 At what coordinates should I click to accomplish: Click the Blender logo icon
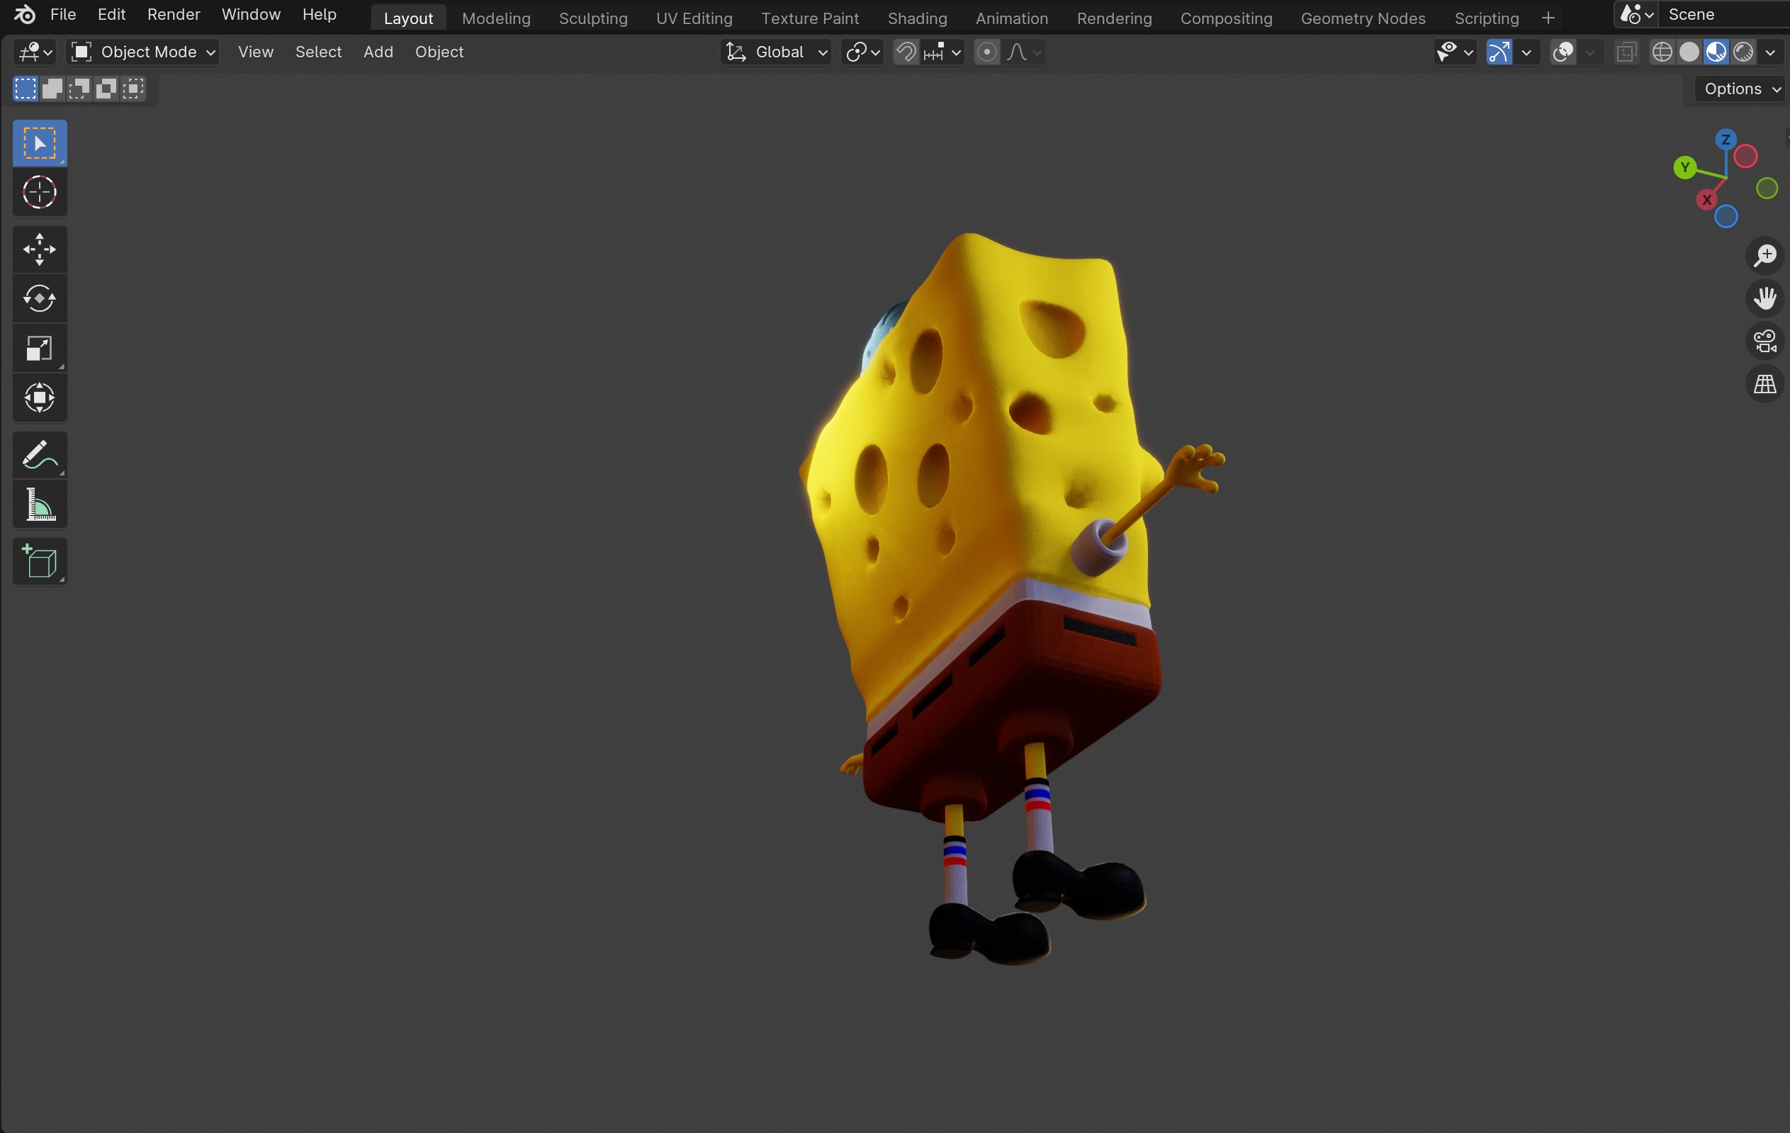click(x=25, y=14)
